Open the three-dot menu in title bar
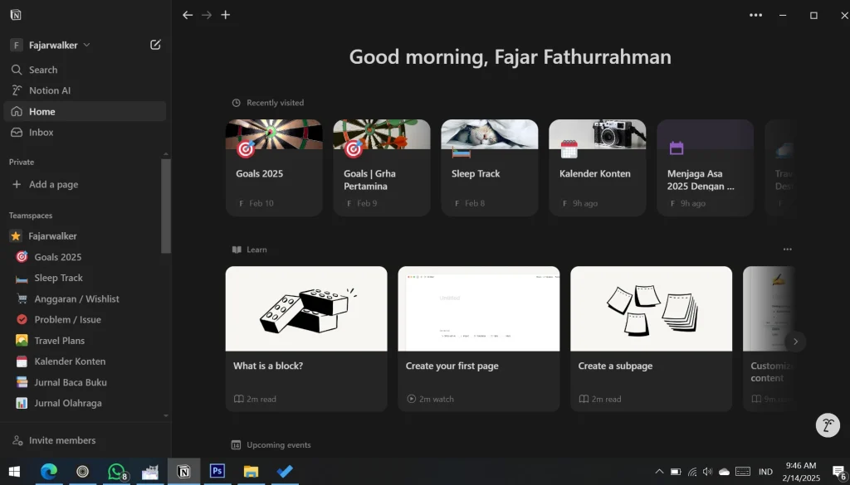Screen dimensions: 850x485 (755, 15)
